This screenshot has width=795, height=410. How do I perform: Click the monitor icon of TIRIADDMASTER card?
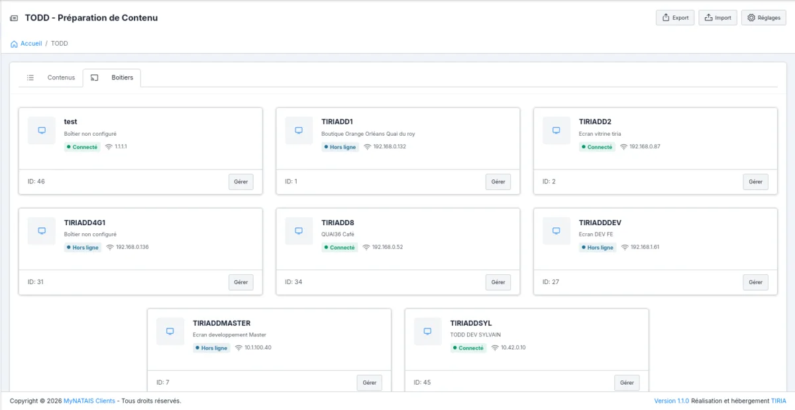[x=170, y=331]
